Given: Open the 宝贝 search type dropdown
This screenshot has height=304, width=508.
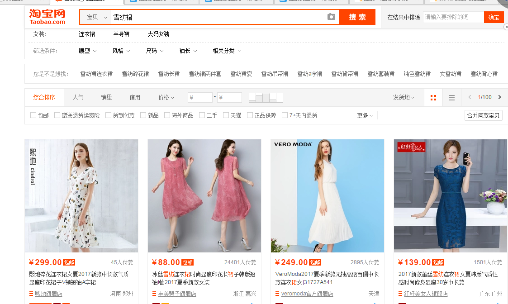Looking at the screenshot, I should (97, 17).
